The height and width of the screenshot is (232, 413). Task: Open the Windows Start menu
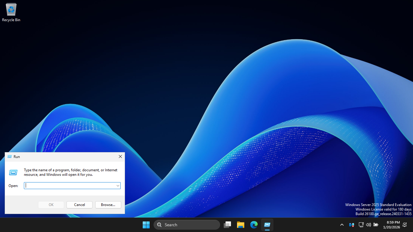click(x=146, y=225)
